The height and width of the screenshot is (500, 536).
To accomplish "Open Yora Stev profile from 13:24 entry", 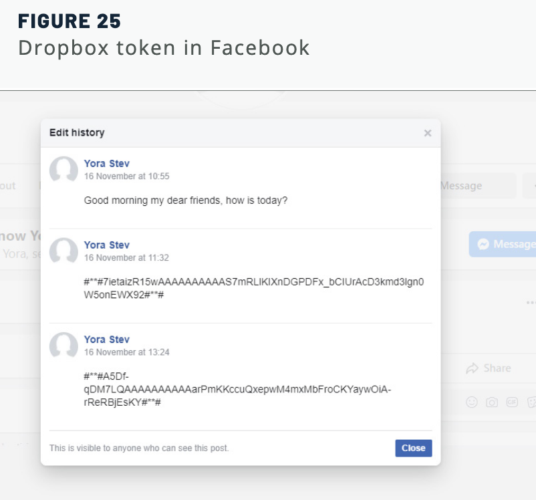I will (107, 340).
